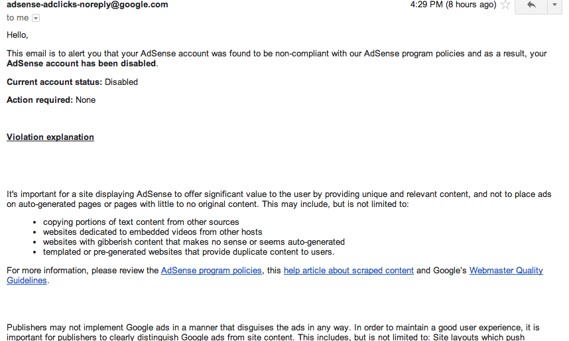Viewport: 569px width, 341px height.
Task: Click sender address adsense-adclicks-noreply@google.com
Action: (x=87, y=5)
